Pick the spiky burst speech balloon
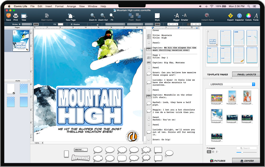Viewport: 265px width, 167px height. (146, 150)
